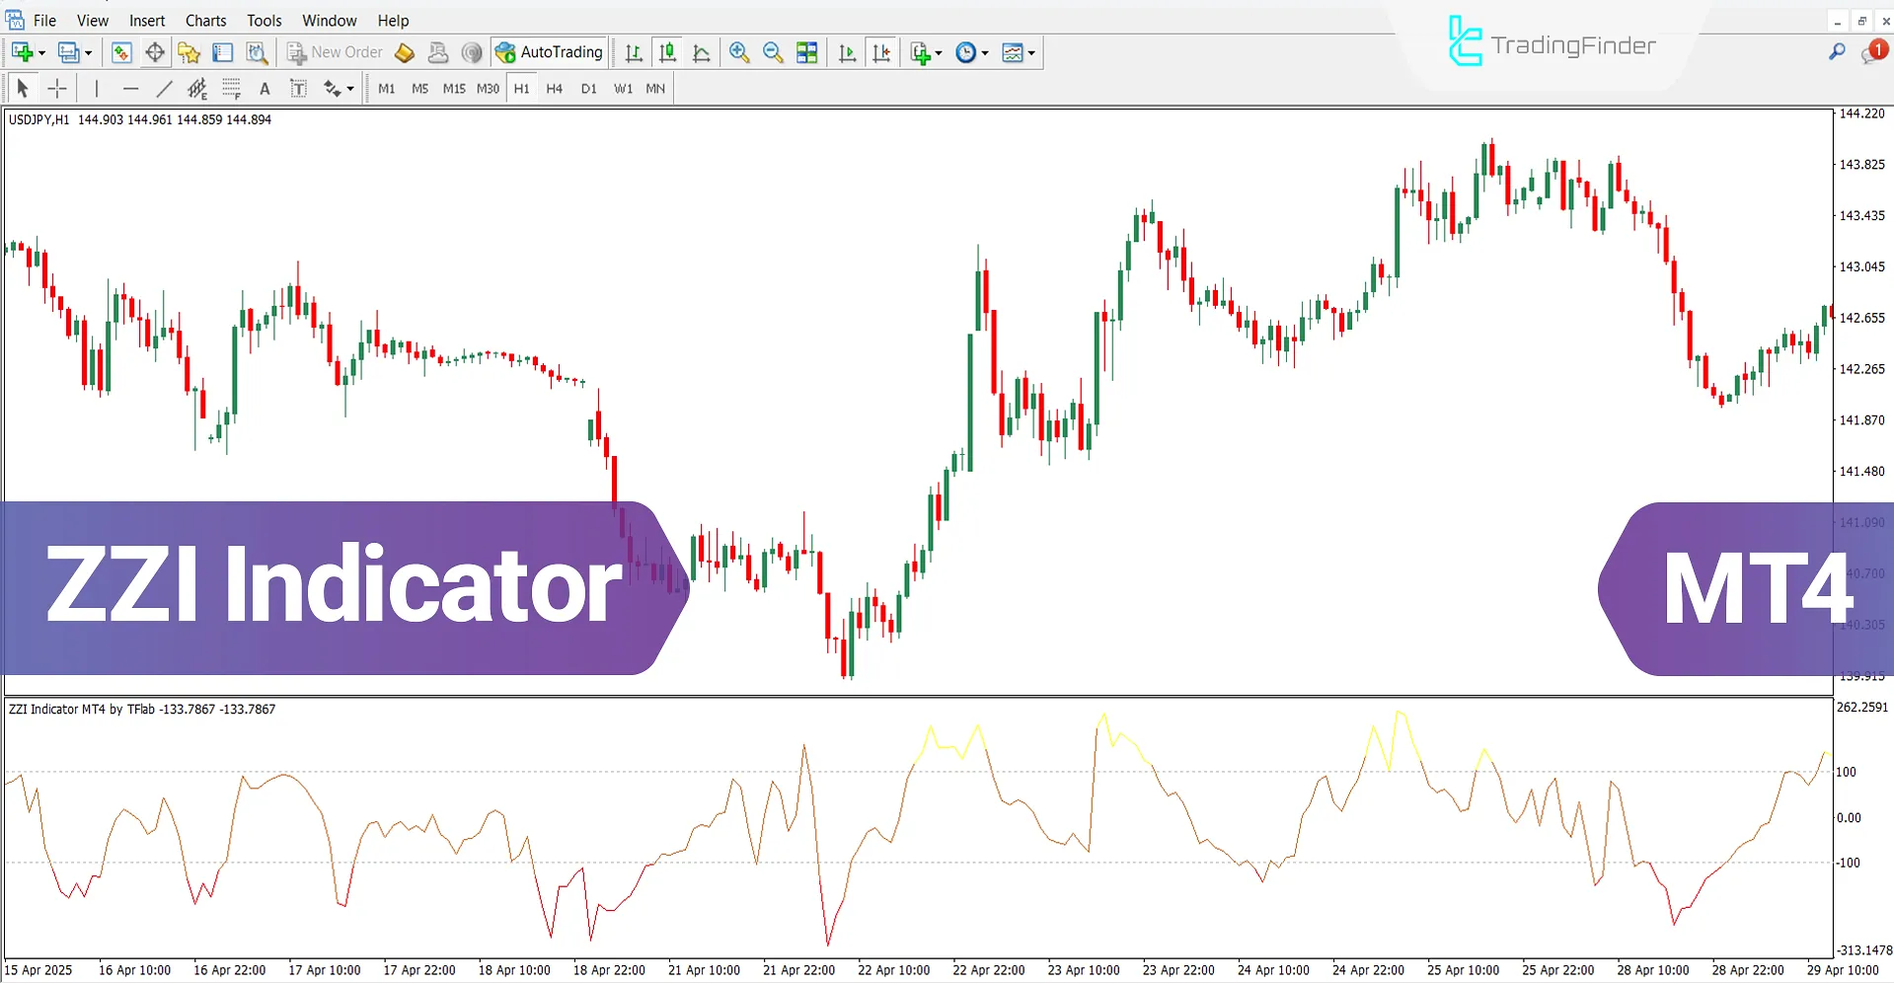The width and height of the screenshot is (1894, 983).
Task: Open the Strategy Tester
Action: (256, 52)
